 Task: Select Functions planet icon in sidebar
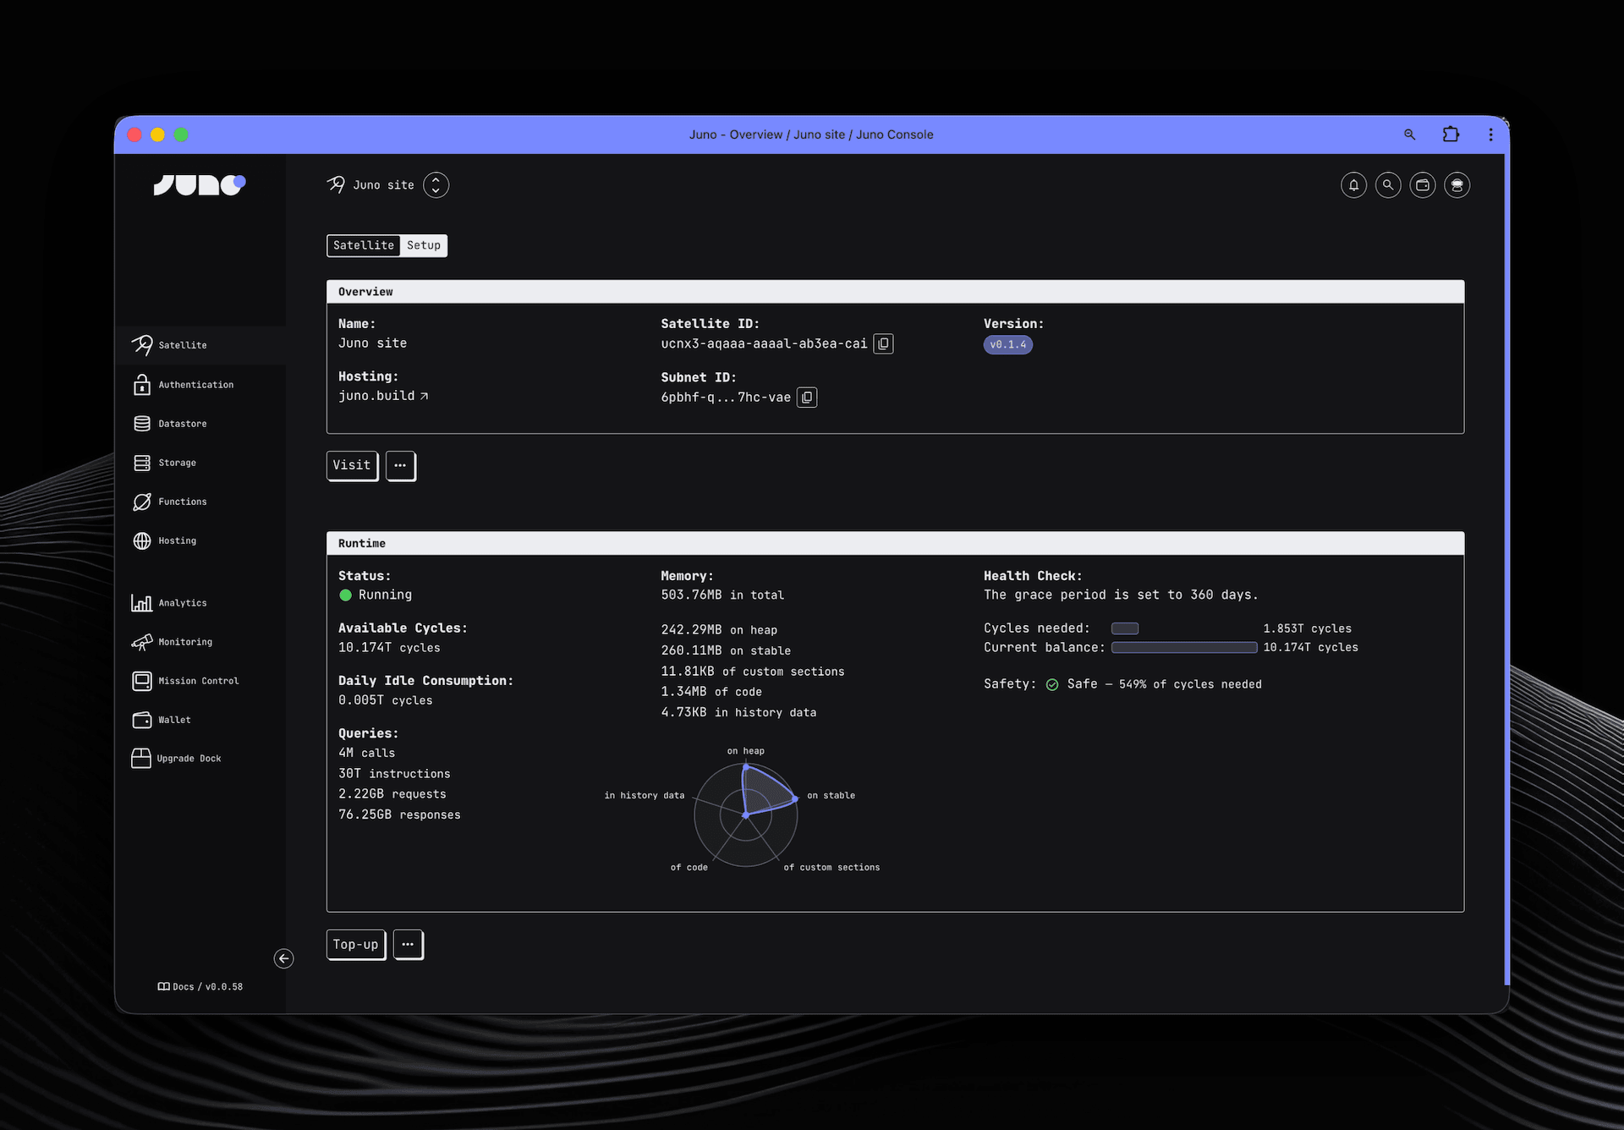point(142,502)
